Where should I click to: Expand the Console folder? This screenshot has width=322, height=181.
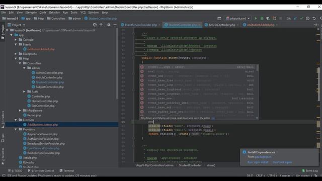click(x=16, y=40)
